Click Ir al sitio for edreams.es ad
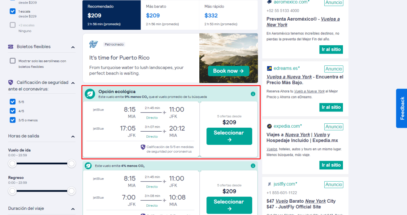Viewport: 407px width, 215px height. pos(331,107)
